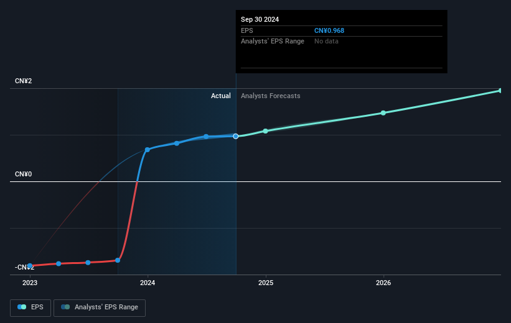Click the 2024 start EPS data point
This screenshot has width=511, height=323.
pyautogui.click(x=148, y=150)
